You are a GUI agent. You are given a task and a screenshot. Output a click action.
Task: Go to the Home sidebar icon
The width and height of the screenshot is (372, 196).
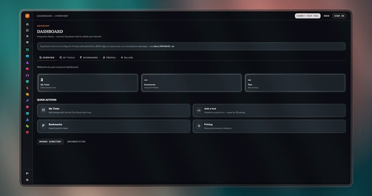[27, 24]
